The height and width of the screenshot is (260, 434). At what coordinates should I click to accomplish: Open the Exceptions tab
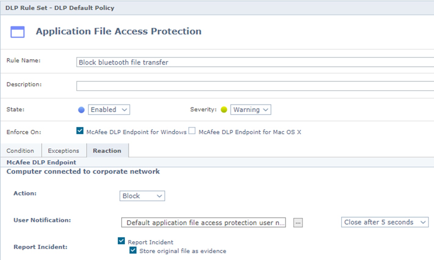(63, 151)
